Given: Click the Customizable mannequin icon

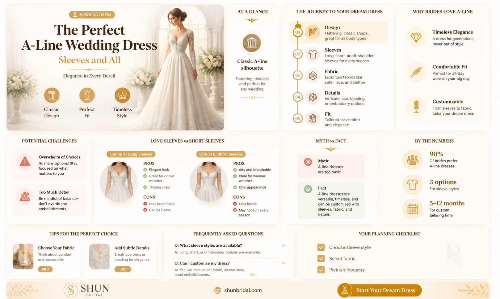Looking at the screenshot, I should pos(416,107).
